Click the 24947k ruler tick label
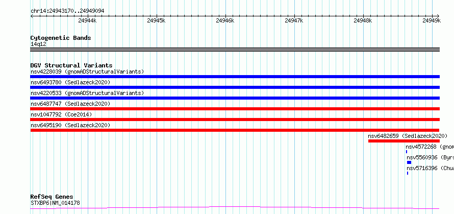The width and height of the screenshot is (454, 214). click(x=294, y=20)
